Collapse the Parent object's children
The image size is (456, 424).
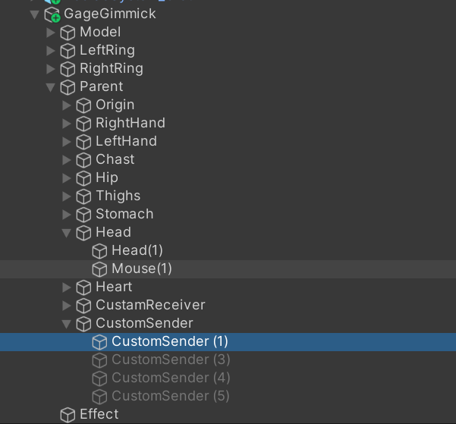coord(51,87)
